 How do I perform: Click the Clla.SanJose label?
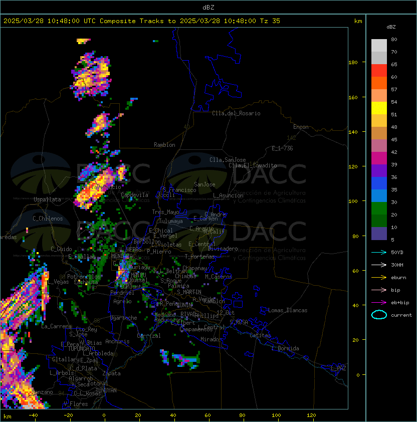[x=228, y=160]
